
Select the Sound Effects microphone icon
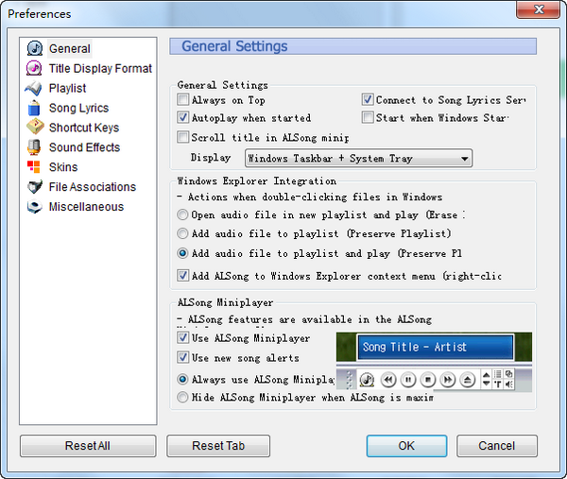point(34,147)
